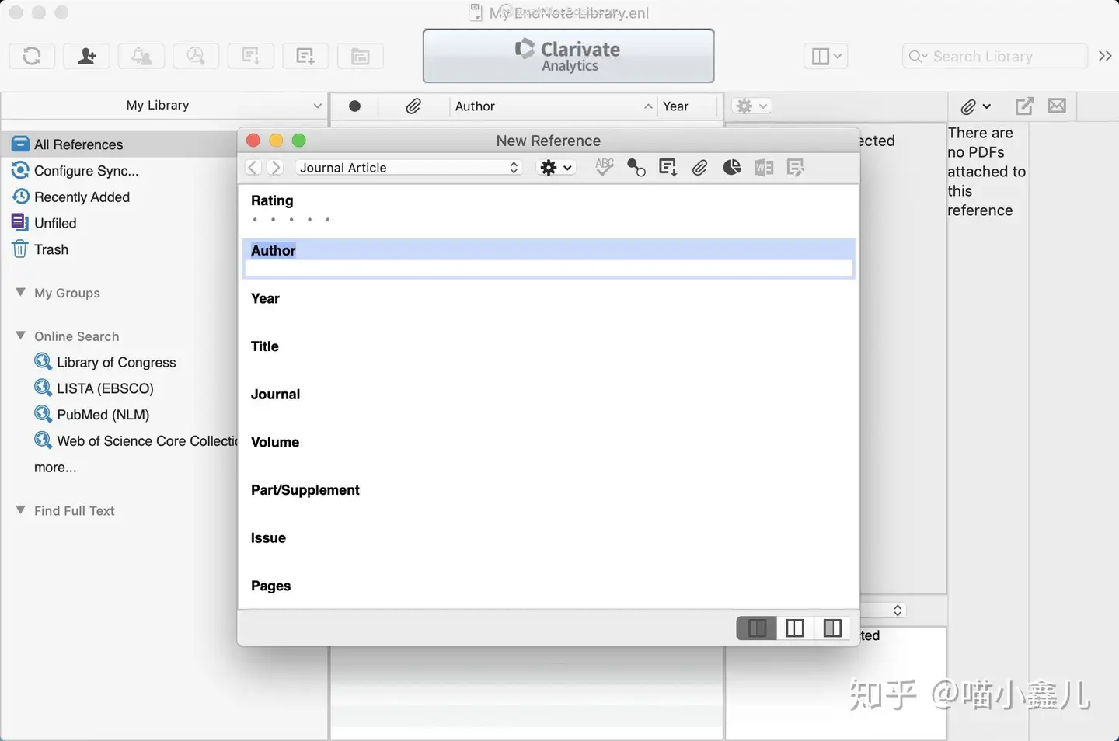The image size is (1119, 741).
Task: Collapse the My Groups section
Action: click(20, 293)
